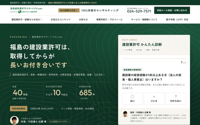Answer はい with the circle icon

pyautogui.click(x=132, y=99)
